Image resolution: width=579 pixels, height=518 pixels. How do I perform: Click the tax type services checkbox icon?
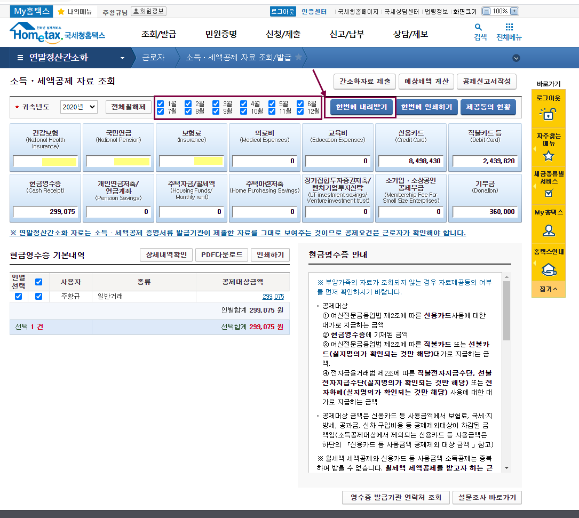pos(548,193)
